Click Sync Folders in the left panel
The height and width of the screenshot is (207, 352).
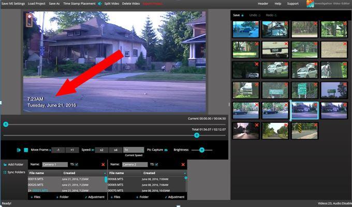tap(14, 172)
